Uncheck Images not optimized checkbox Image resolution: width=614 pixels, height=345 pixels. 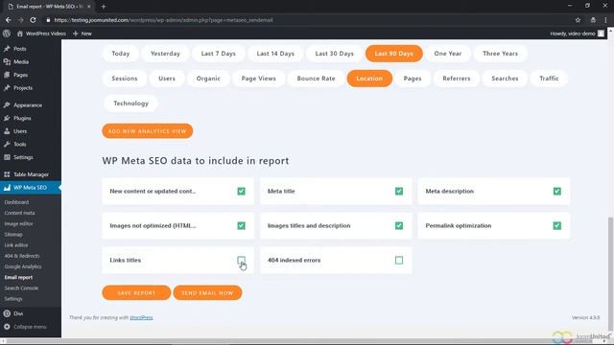click(241, 226)
